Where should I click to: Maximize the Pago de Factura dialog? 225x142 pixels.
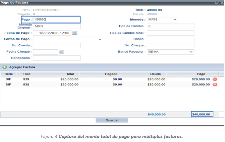216,2
